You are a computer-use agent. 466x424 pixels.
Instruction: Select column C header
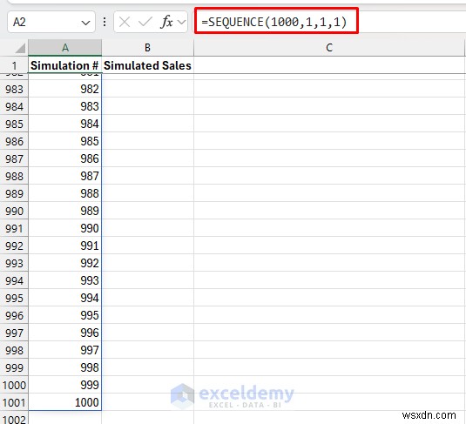tap(329, 48)
